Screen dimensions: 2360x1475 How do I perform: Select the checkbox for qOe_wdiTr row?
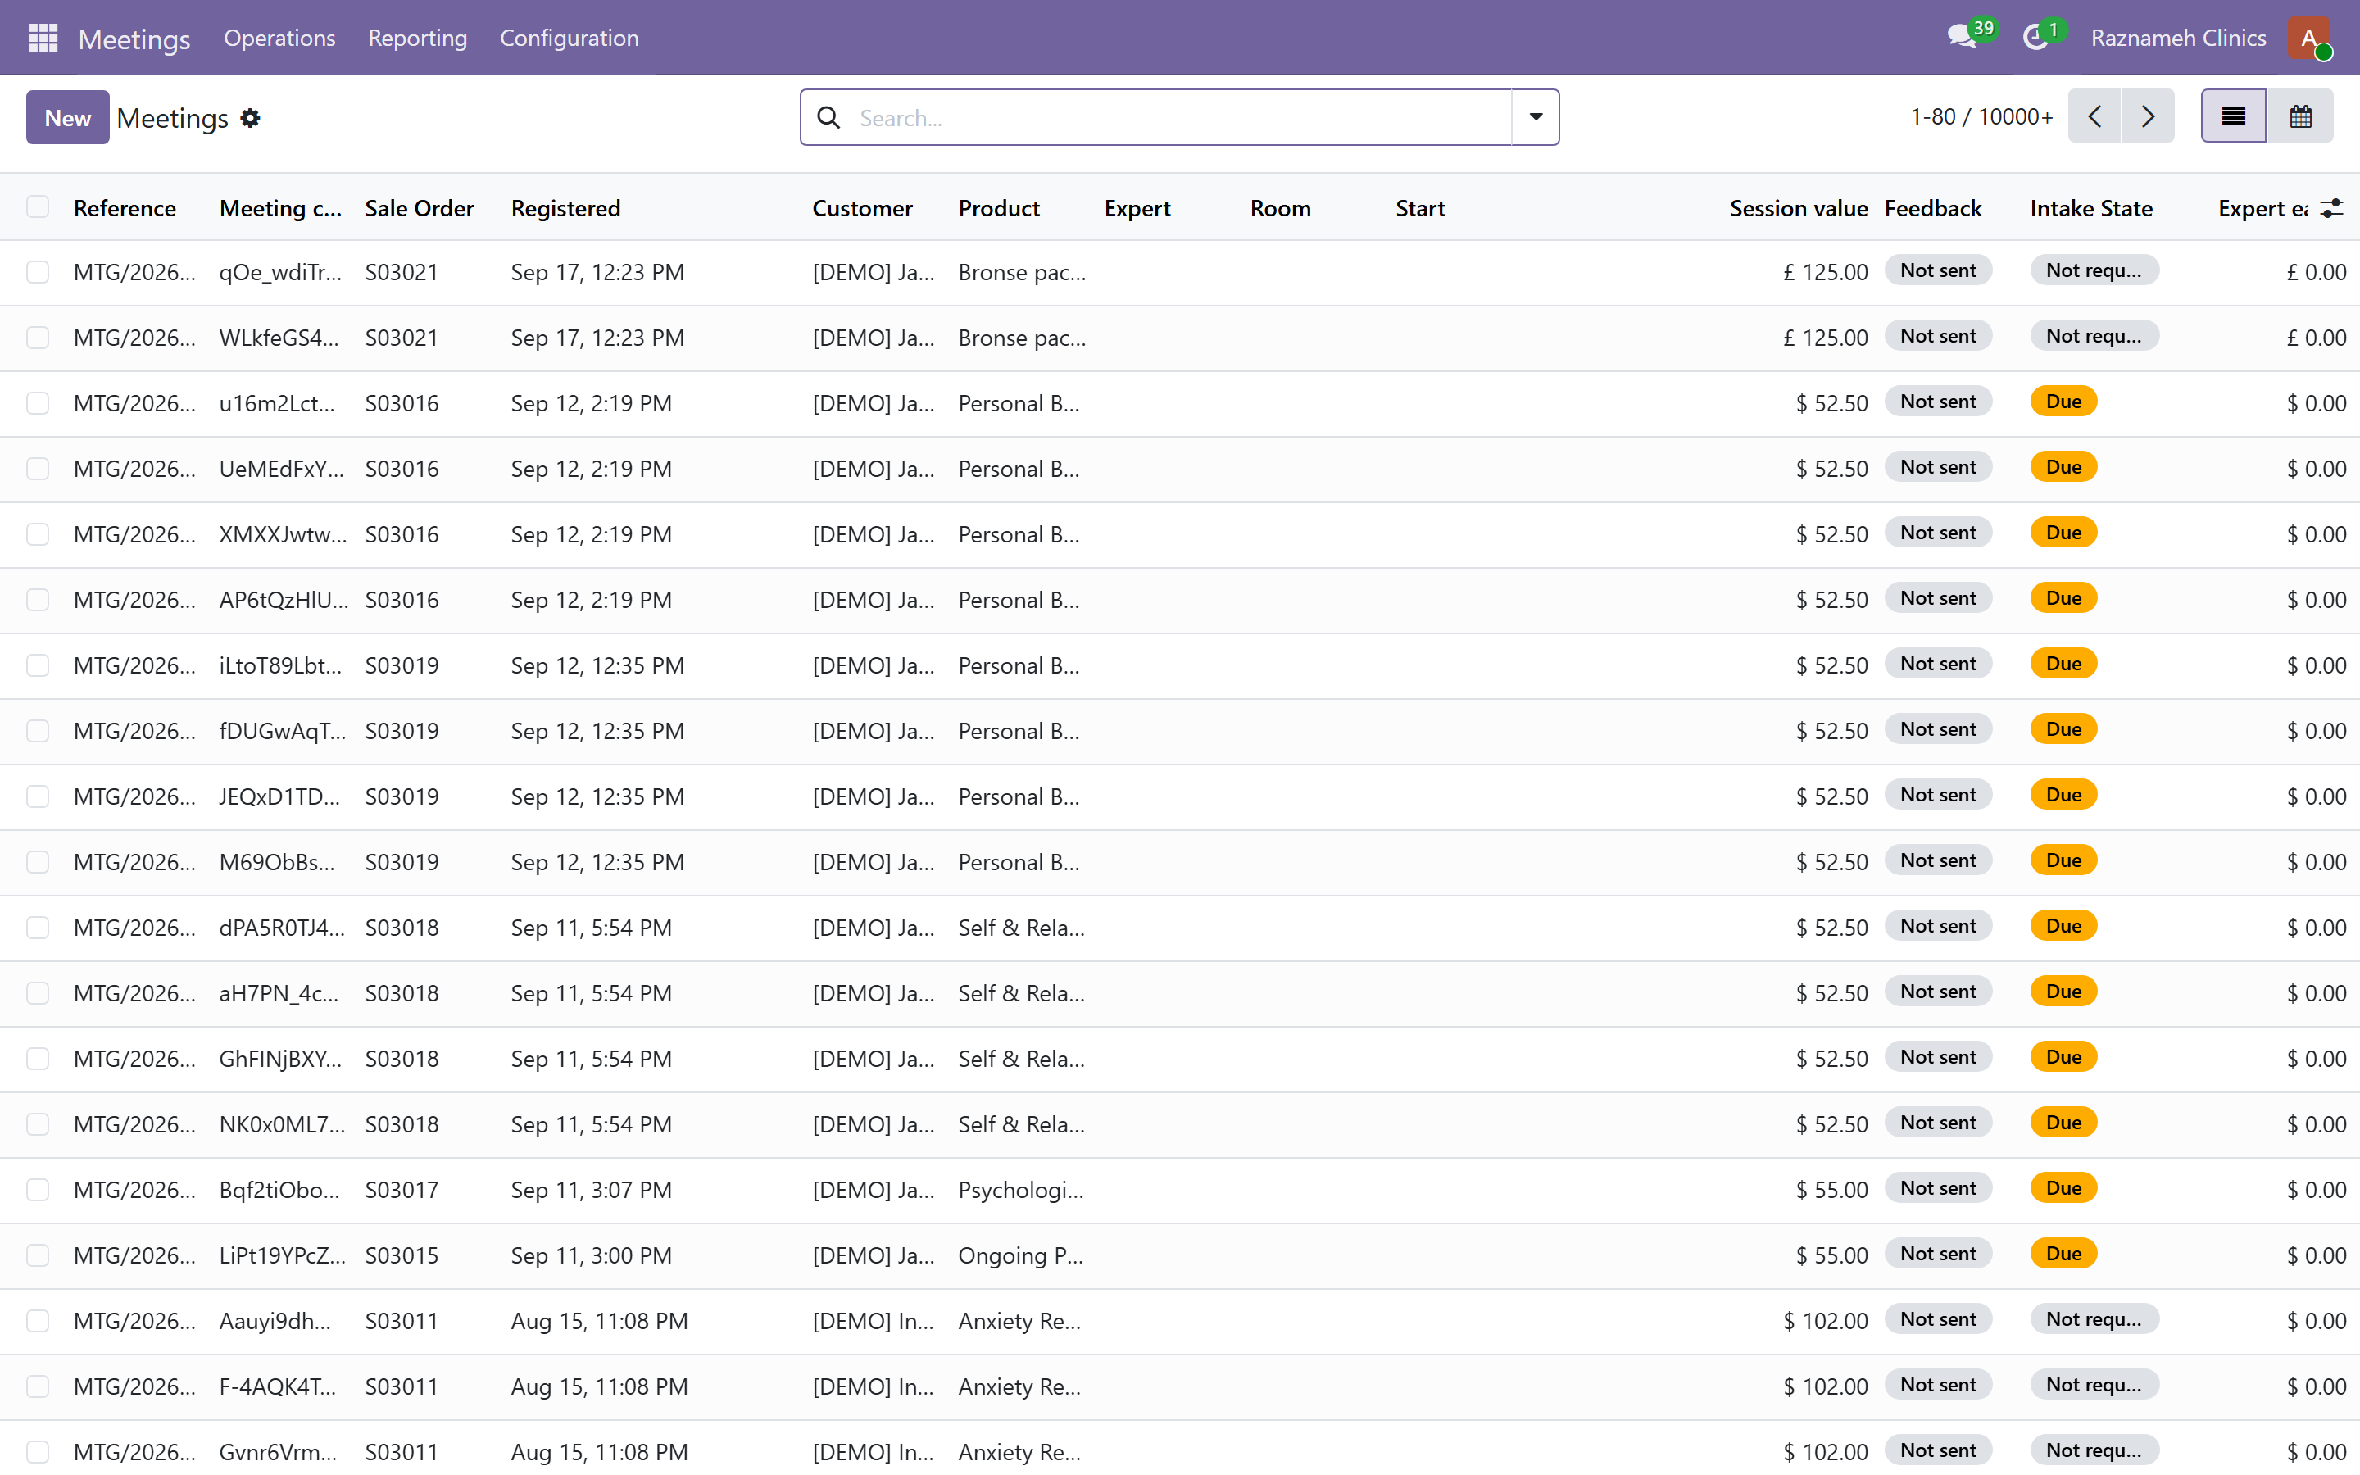38,272
